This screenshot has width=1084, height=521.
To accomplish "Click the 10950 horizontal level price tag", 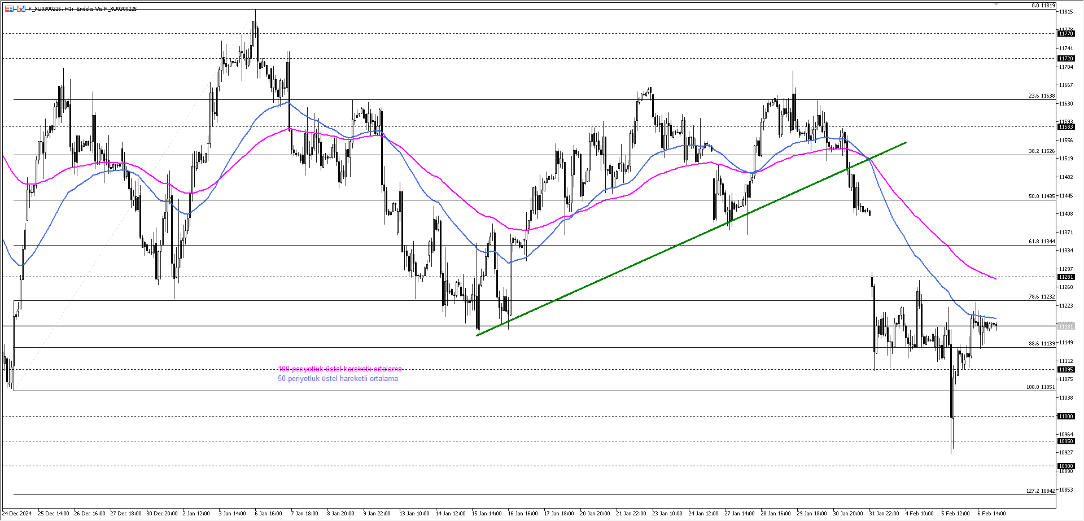I will pos(1066,441).
